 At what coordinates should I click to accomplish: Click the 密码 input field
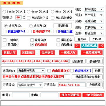[49, 95]
